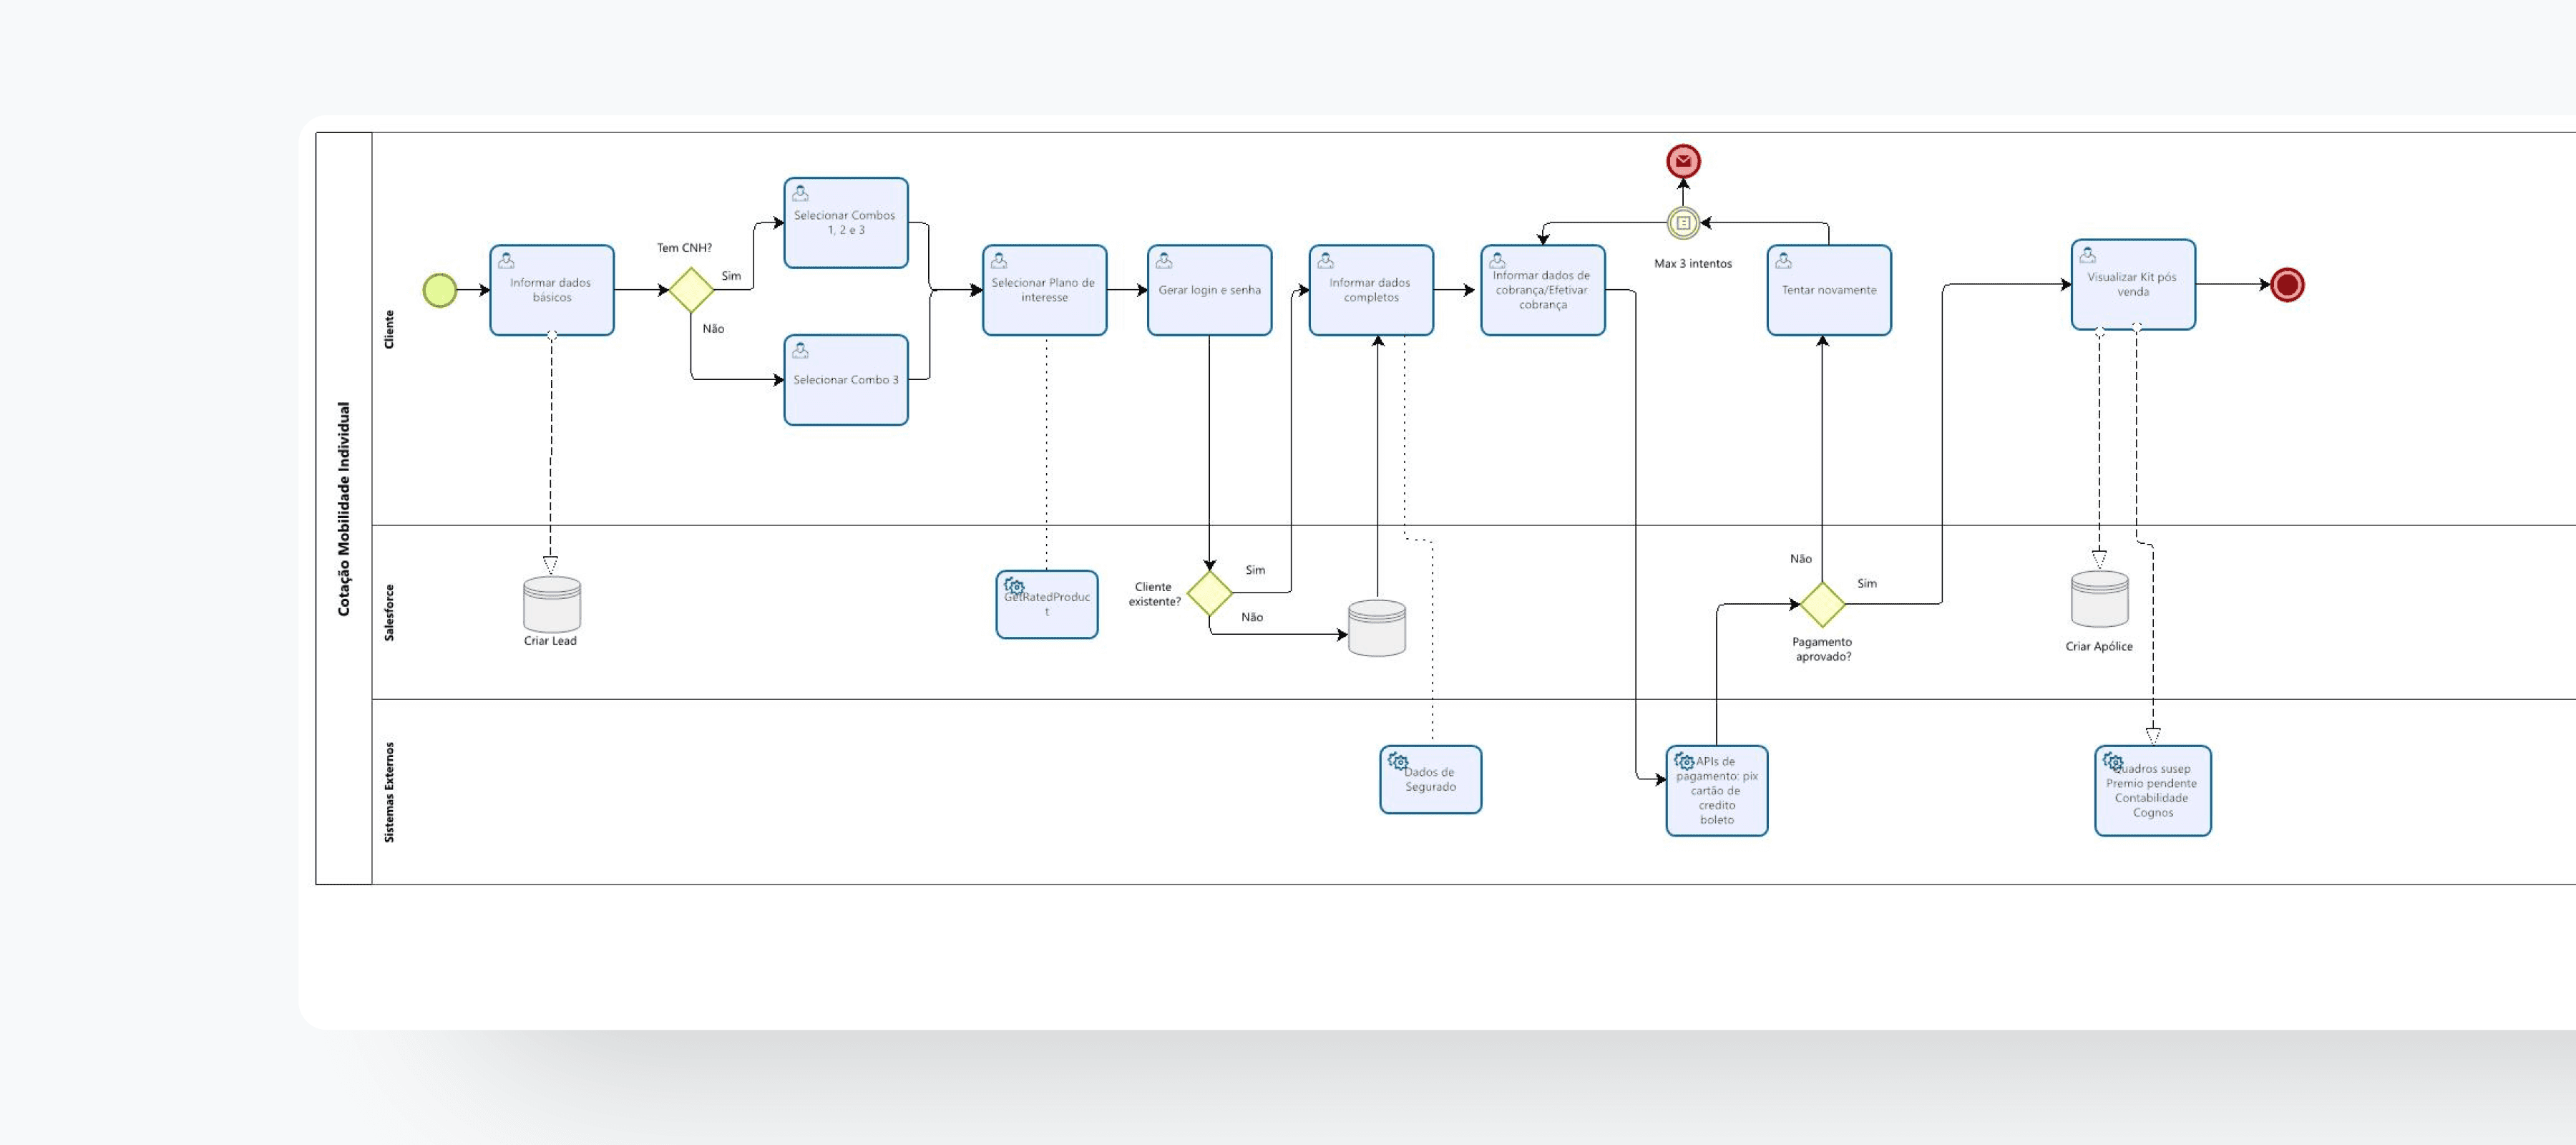This screenshot has height=1145, width=2576.
Task: Click the Dados de Segurado service task
Action: (1430, 780)
